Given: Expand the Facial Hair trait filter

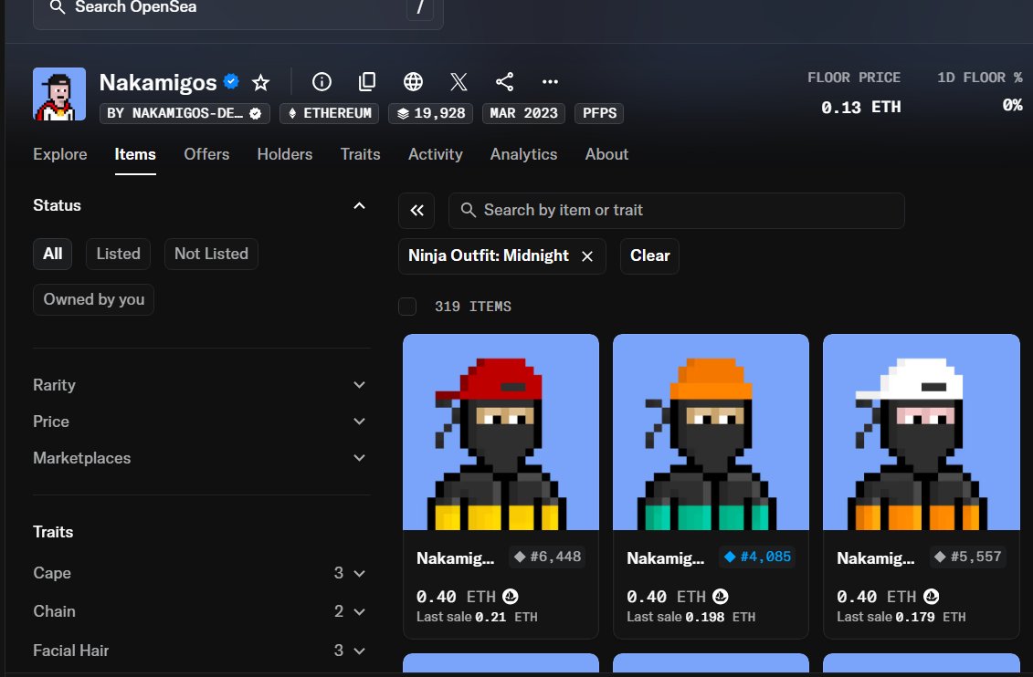Looking at the screenshot, I should pyautogui.click(x=200, y=651).
